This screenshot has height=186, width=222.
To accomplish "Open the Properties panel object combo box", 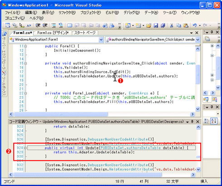I will [218, 114].
